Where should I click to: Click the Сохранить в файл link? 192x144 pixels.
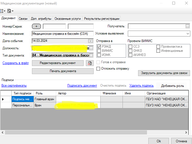(x=16, y=63)
